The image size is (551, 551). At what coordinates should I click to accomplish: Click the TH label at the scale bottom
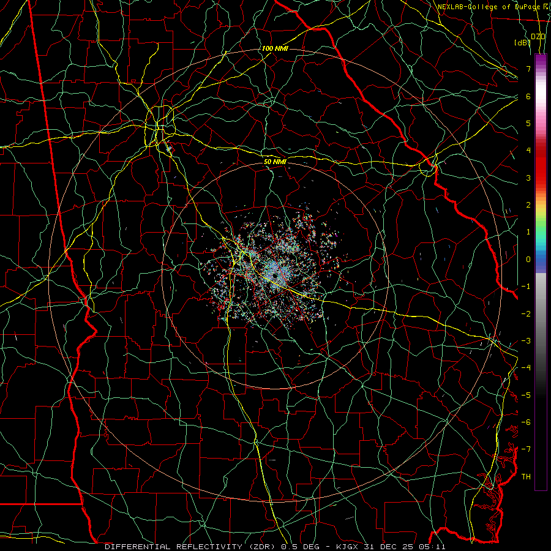click(526, 477)
